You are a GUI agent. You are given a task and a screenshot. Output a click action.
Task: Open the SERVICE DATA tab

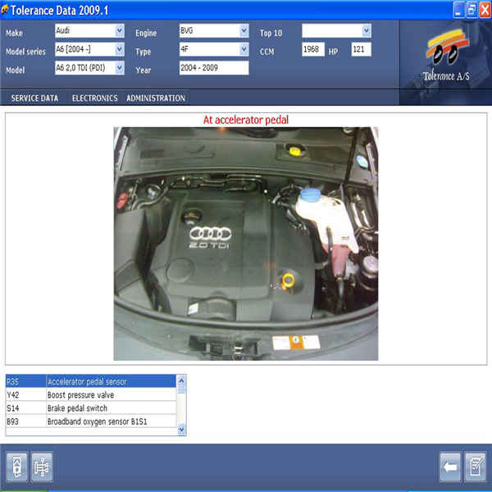point(34,98)
